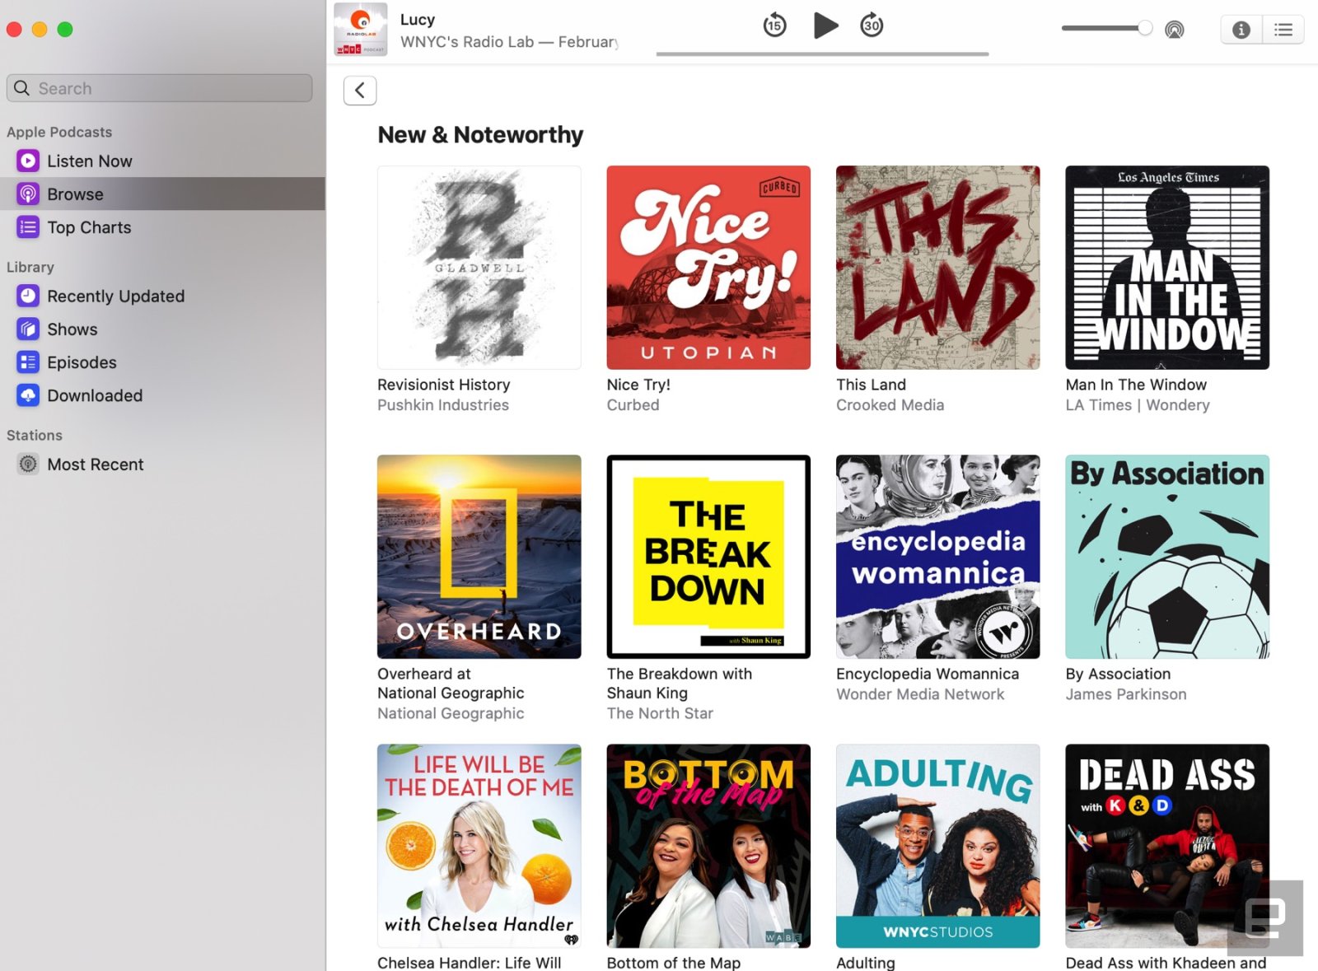Open The Breakdown podcast artwork
The height and width of the screenshot is (971, 1318).
pos(708,557)
